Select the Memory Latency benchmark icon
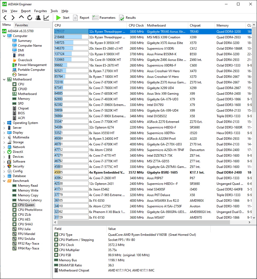 tap(14, 200)
